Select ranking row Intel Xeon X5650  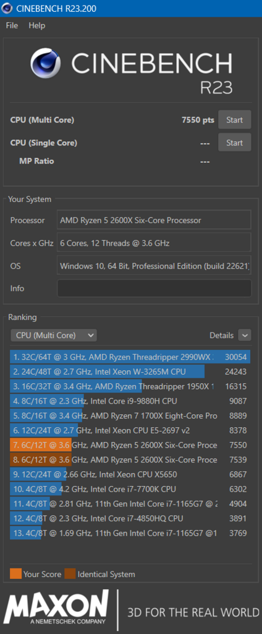[130, 474]
